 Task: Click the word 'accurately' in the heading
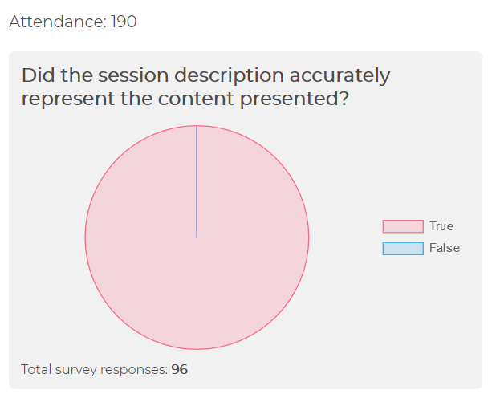pos(340,76)
